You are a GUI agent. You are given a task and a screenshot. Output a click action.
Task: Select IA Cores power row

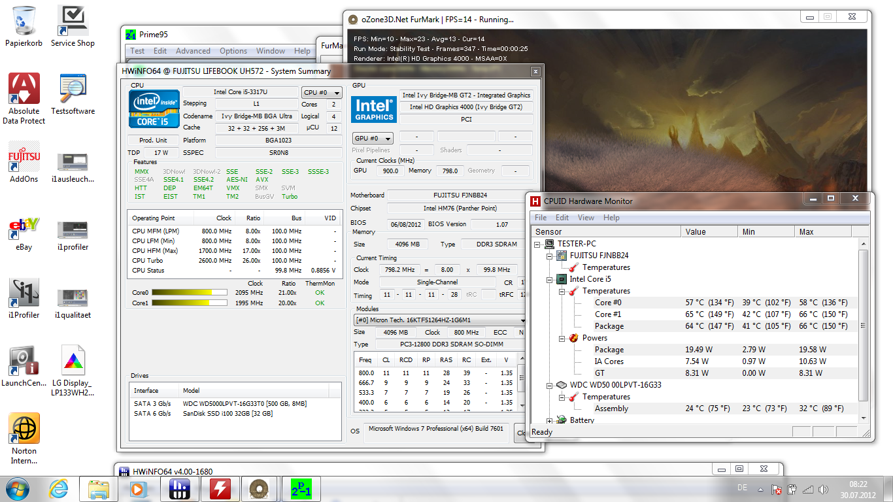tap(696, 361)
